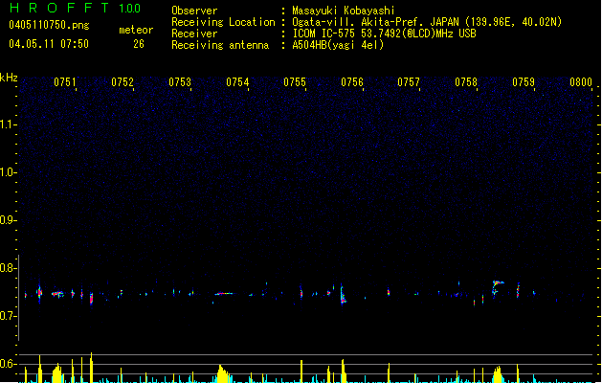Click the 'Observer' field label
The height and width of the screenshot is (383, 602).
(x=194, y=11)
